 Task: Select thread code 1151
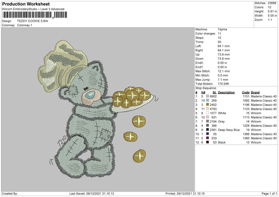point(246,96)
